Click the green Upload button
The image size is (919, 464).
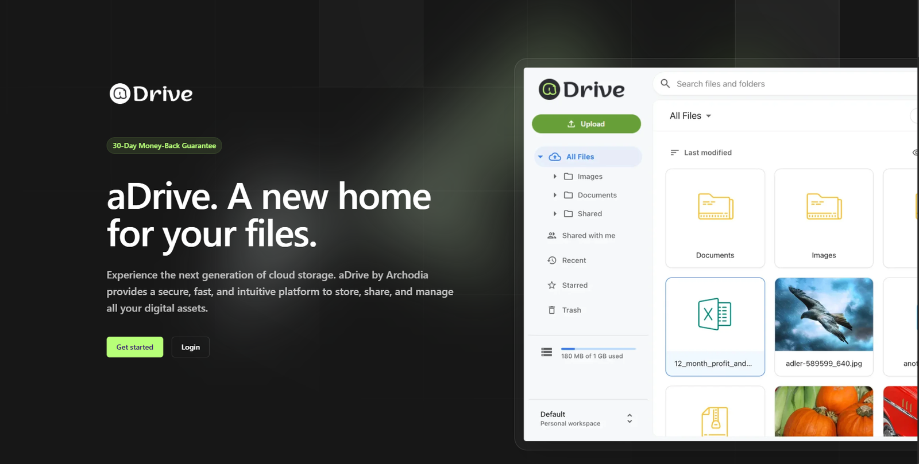[x=586, y=124]
